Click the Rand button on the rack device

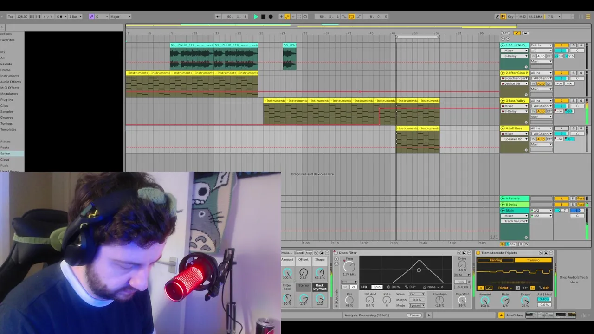tap(299, 253)
